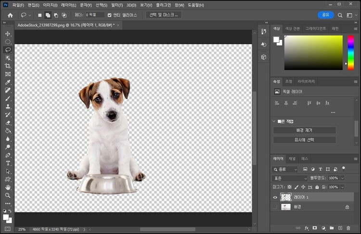The width and height of the screenshot is (361, 234).
Task: Select the Eyedropper tool
Action: [8, 82]
